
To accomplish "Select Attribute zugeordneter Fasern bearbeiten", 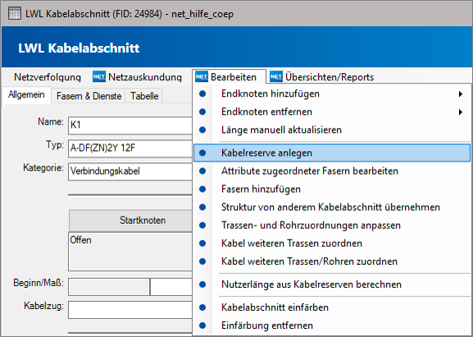I will (332, 171).
